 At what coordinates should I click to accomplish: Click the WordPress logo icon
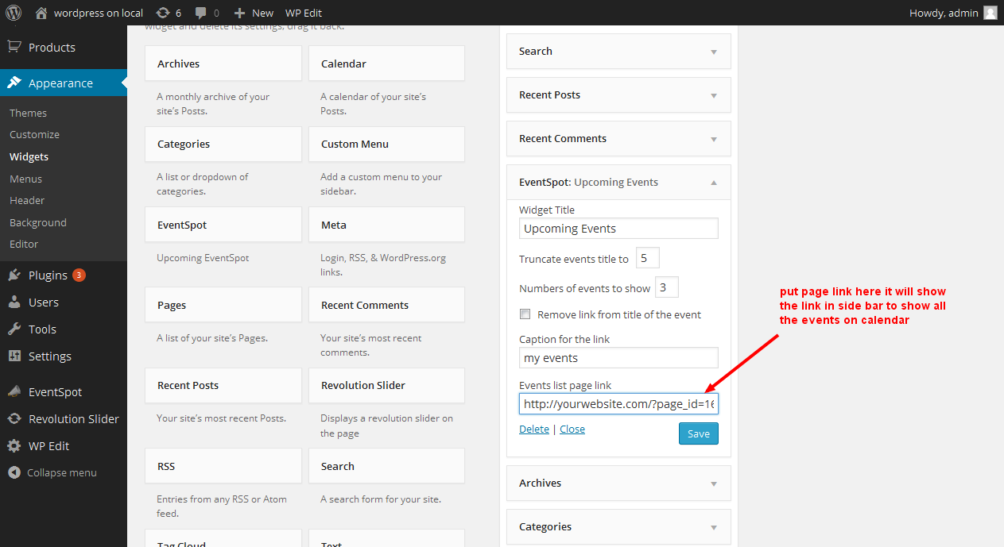click(x=14, y=13)
